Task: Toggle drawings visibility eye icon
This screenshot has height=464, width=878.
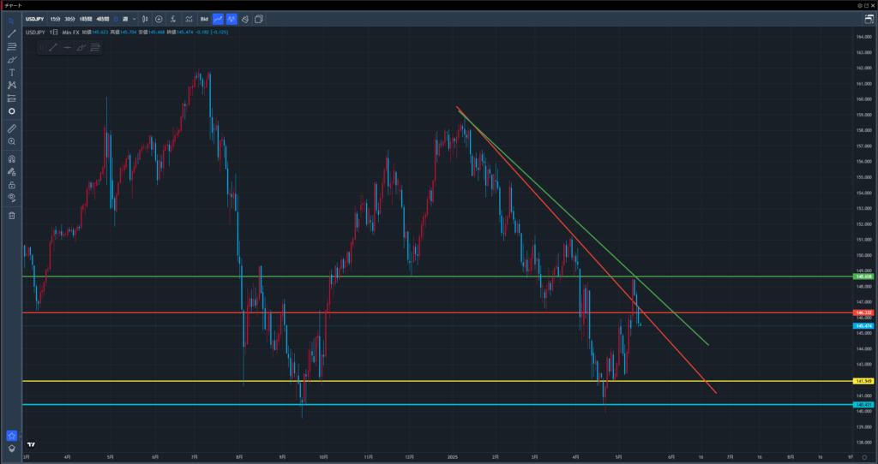Action: click(11, 198)
